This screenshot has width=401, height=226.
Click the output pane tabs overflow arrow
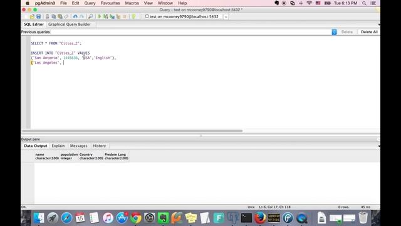click(x=378, y=146)
